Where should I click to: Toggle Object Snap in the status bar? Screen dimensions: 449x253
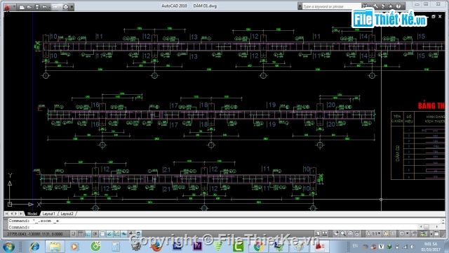(102, 234)
